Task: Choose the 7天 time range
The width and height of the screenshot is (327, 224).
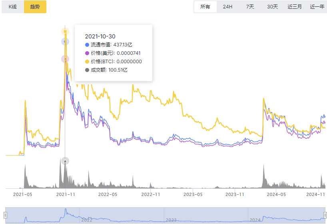Action: [x=250, y=7]
